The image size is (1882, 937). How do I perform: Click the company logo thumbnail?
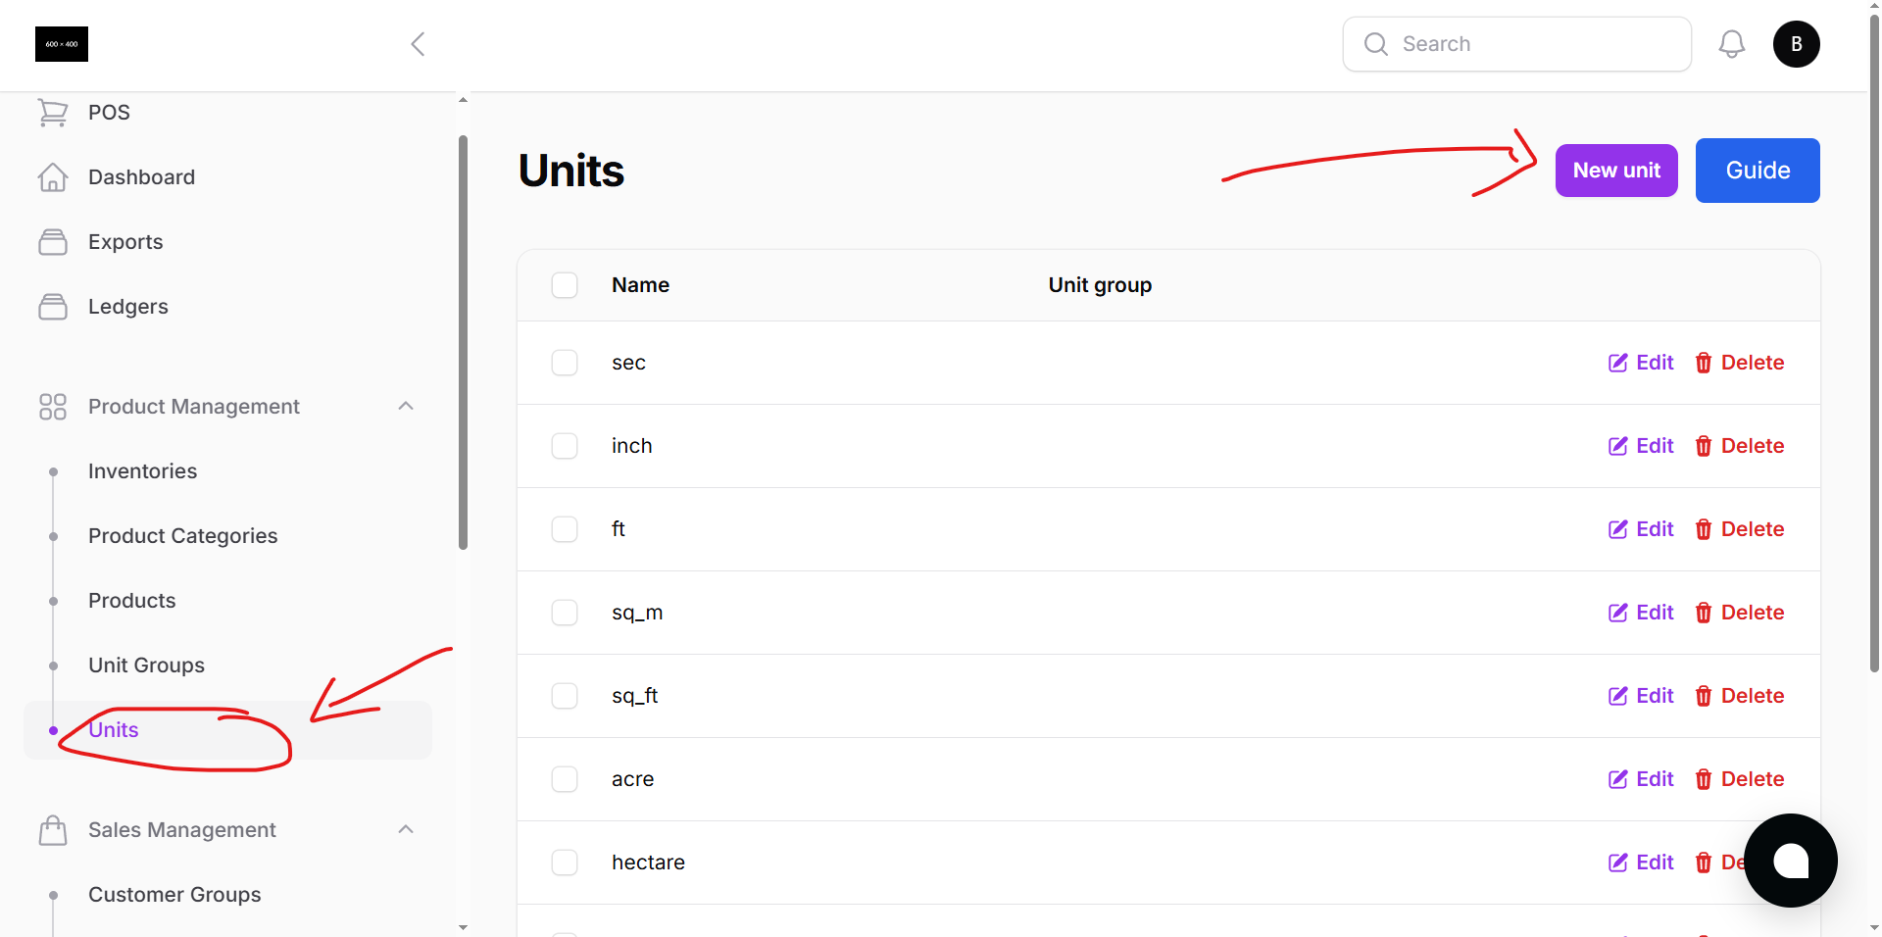click(x=62, y=44)
